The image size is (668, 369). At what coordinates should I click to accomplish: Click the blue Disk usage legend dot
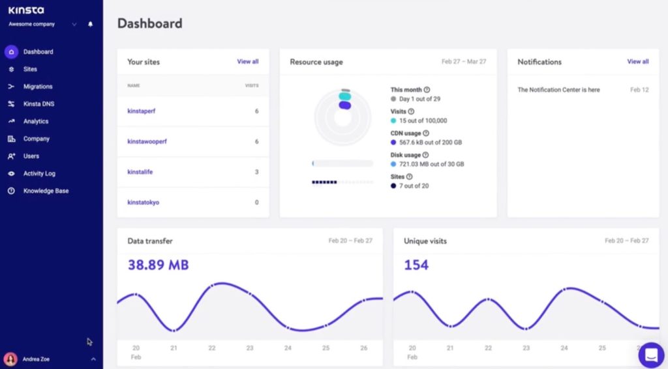pos(393,164)
